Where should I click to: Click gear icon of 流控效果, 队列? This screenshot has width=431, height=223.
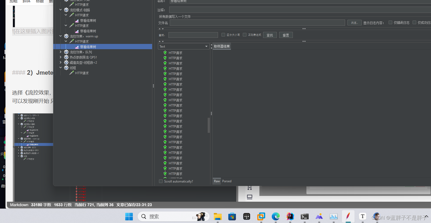[x=66, y=52]
